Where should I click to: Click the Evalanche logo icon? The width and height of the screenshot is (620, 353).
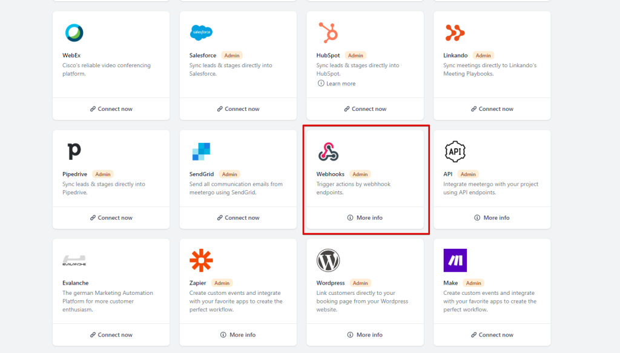pos(74,261)
